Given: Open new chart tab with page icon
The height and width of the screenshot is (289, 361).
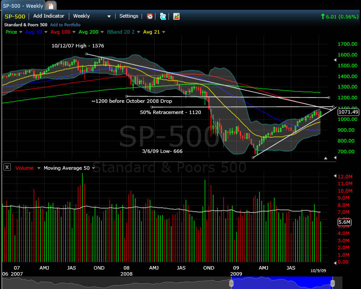Looking at the screenshot, I should 51,6.
